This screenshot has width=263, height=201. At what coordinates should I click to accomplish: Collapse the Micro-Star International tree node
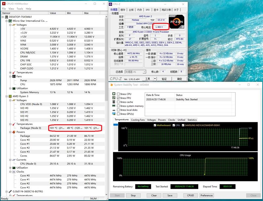click(x=6, y=20)
